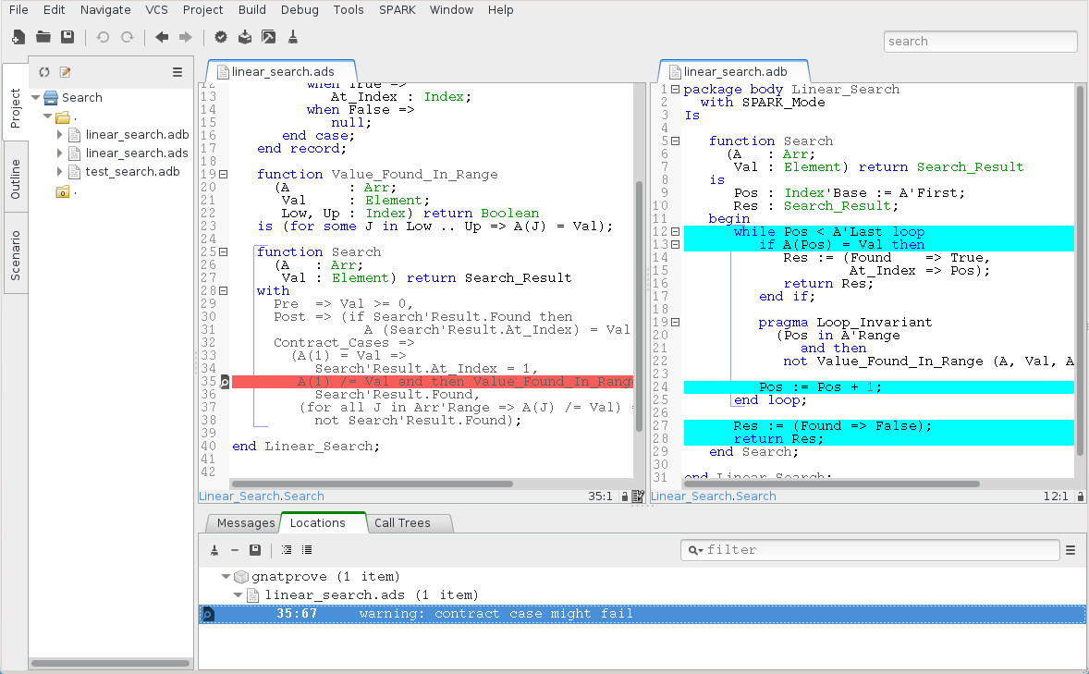Viewport: 1089px width, 674px height.
Task: Export Locations messages with the save icon
Action: (255, 549)
